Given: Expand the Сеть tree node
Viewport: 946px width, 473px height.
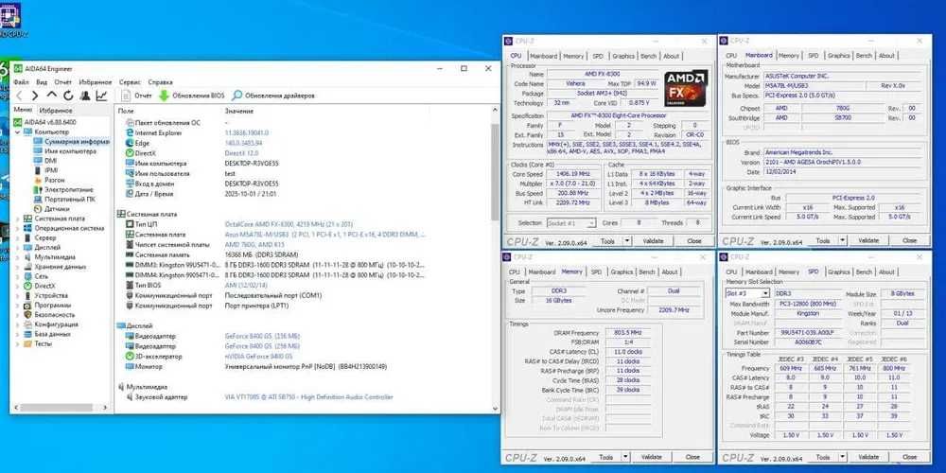Looking at the screenshot, I should (x=17, y=276).
